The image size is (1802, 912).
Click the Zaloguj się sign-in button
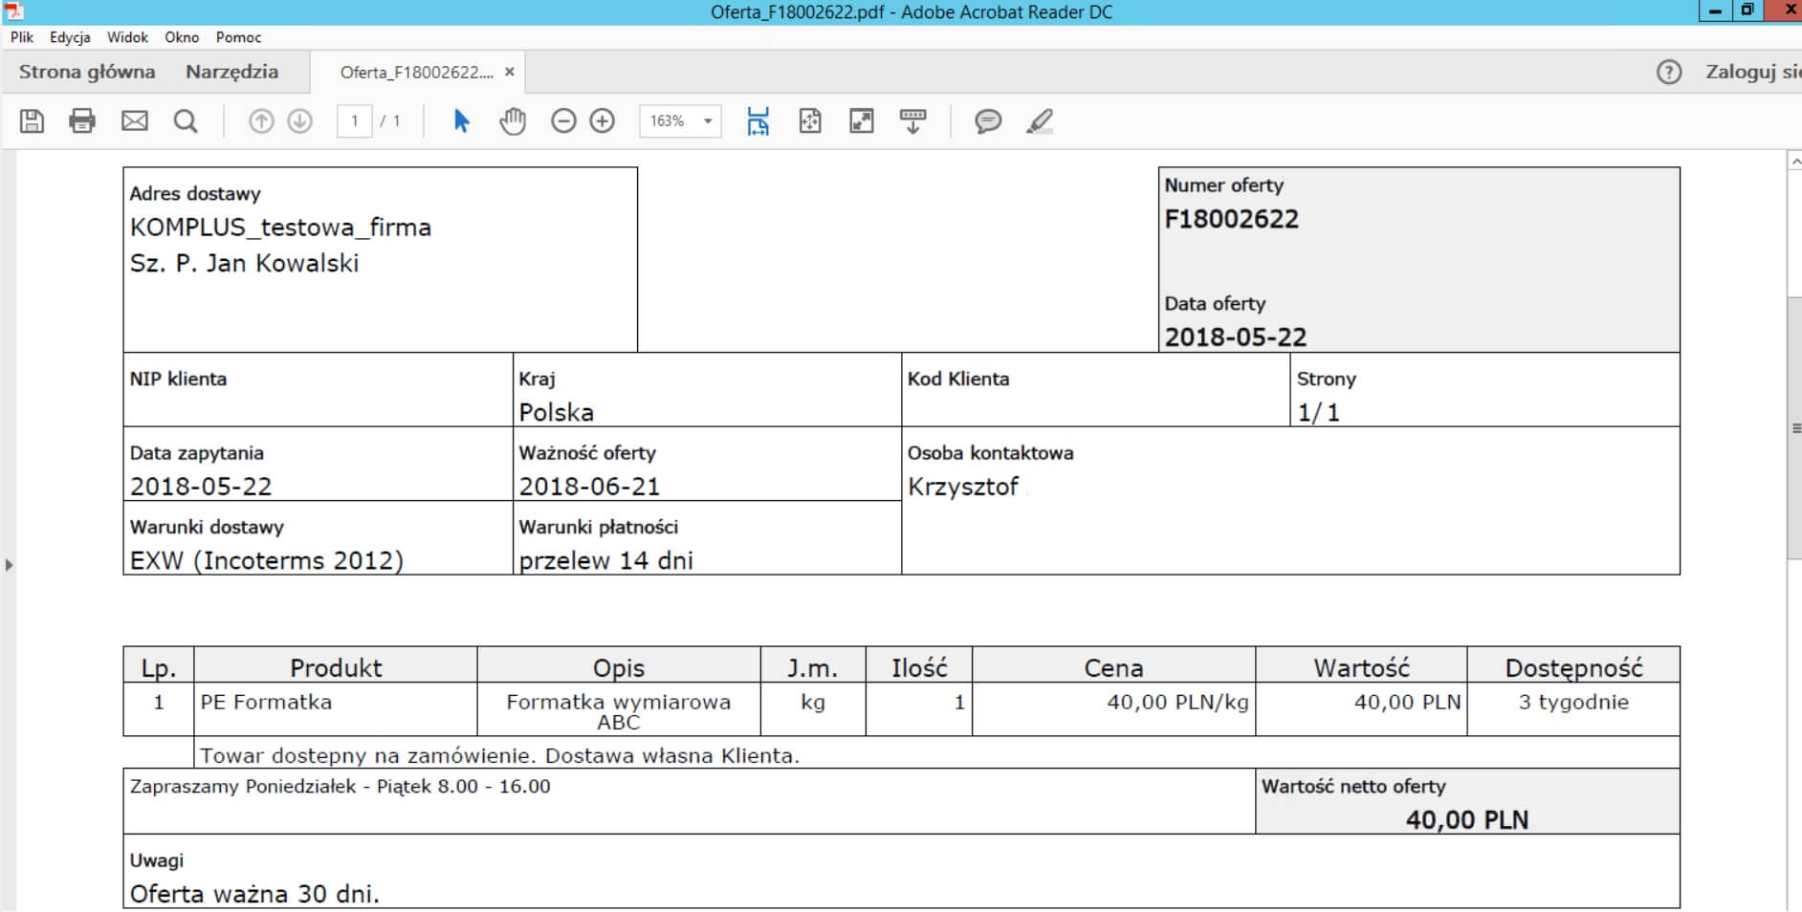click(x=1752, y=72)
